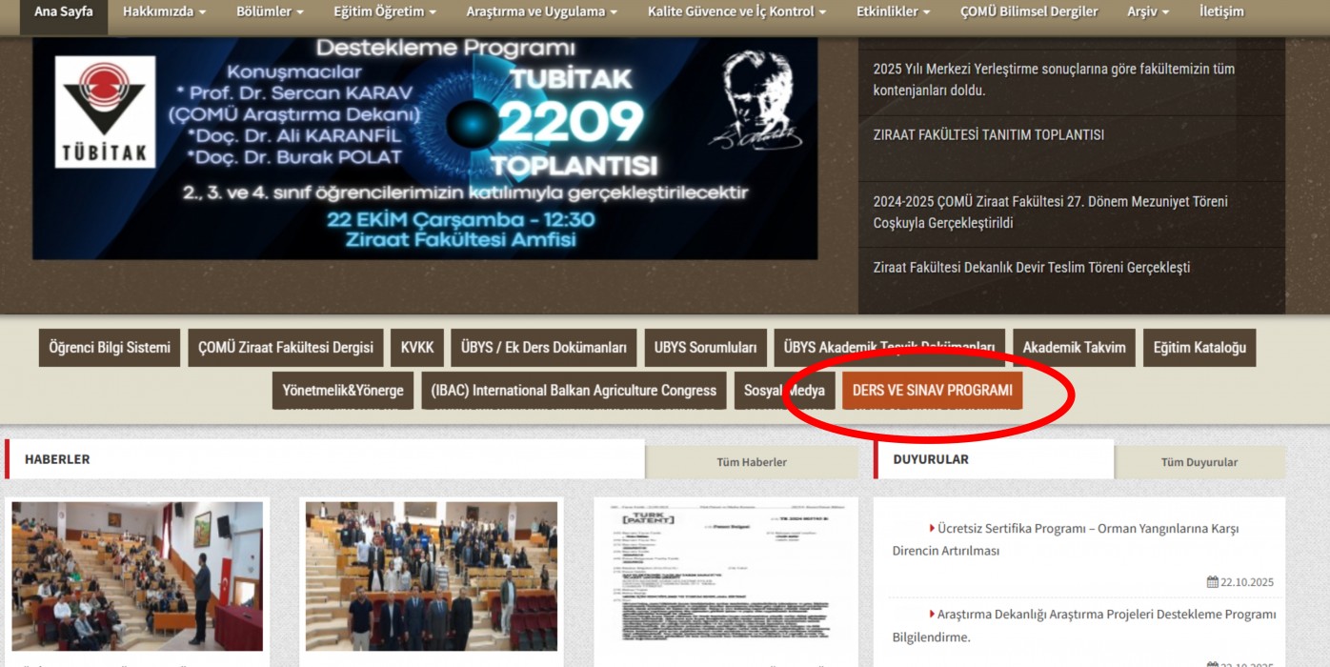Screen dimensions: 1330x667
Task: Click the KVKK button
Action: pos(417,348)
